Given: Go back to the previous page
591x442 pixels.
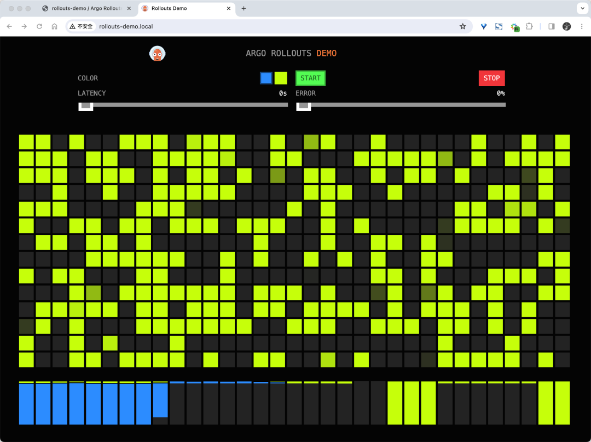Looking at the screenshot, I should pyautogui.click(x=9, y=26).
